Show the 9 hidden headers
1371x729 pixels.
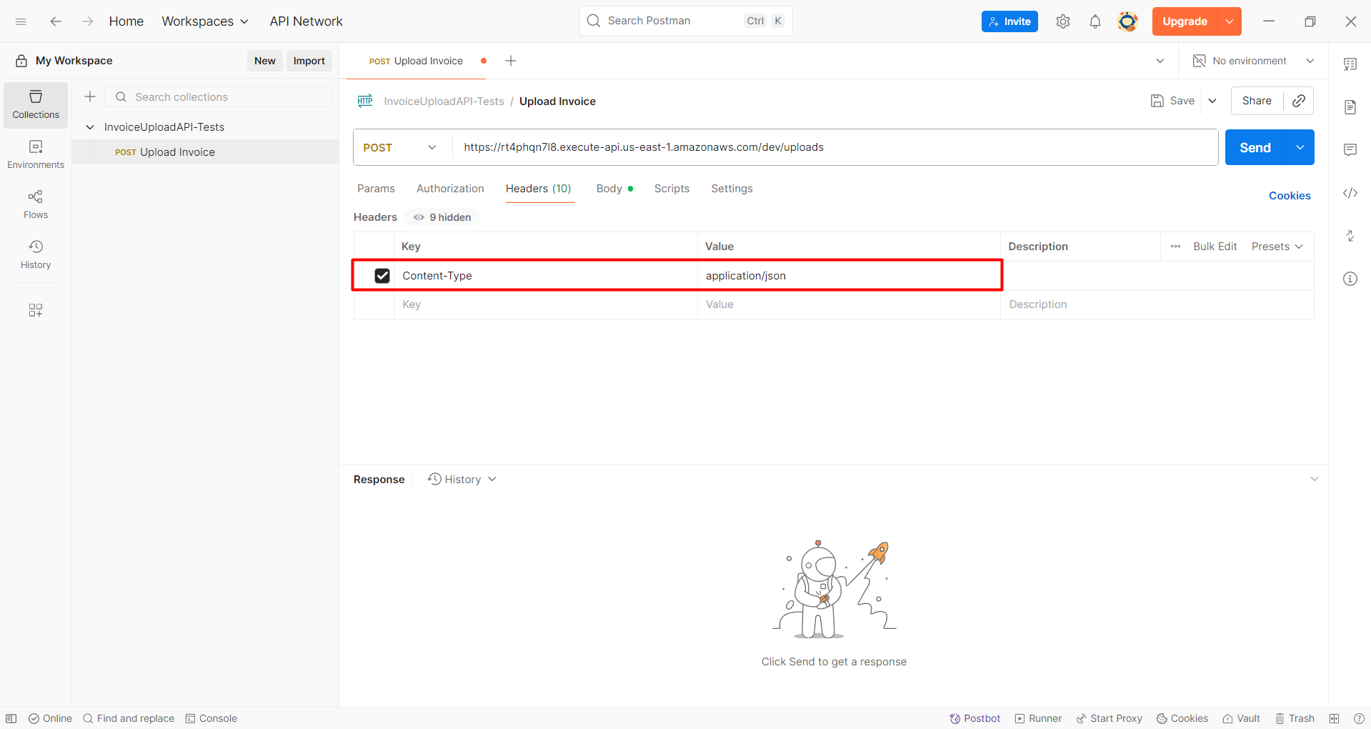(x=442, y=217)
